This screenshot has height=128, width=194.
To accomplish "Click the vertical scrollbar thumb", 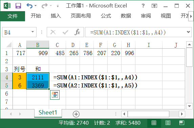I will 189,57.
